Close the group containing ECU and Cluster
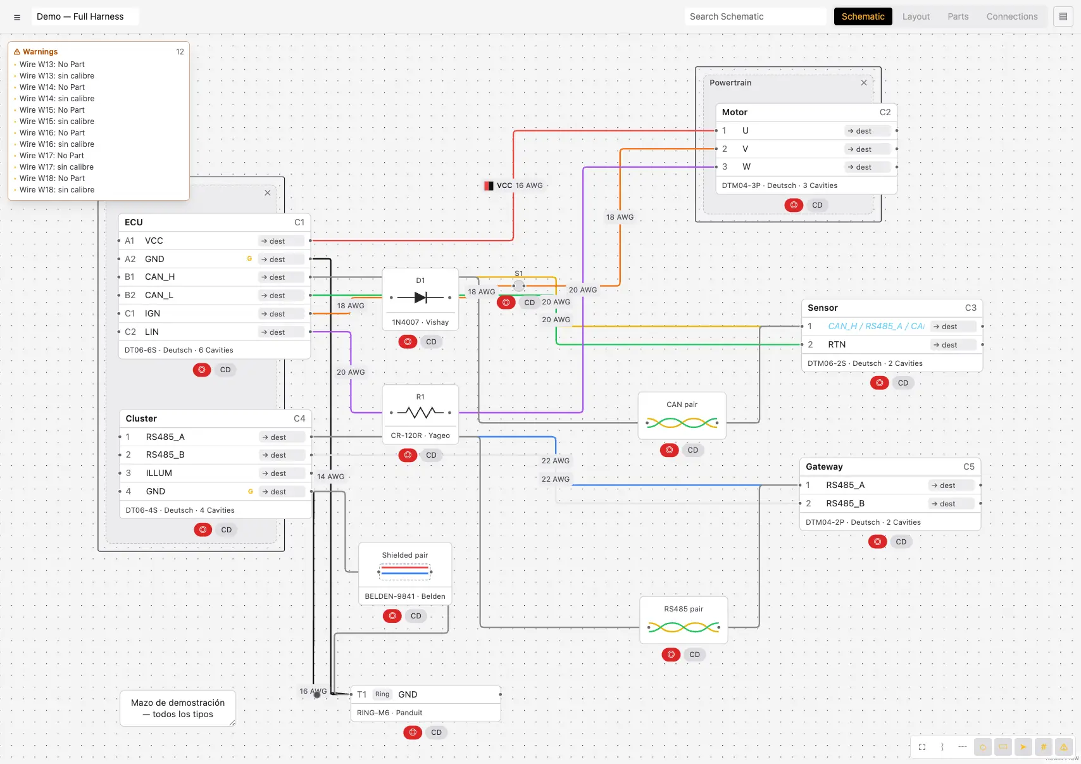Image resolution: width=1081 pixels, height=764 pixels. (x=268, y=193)
